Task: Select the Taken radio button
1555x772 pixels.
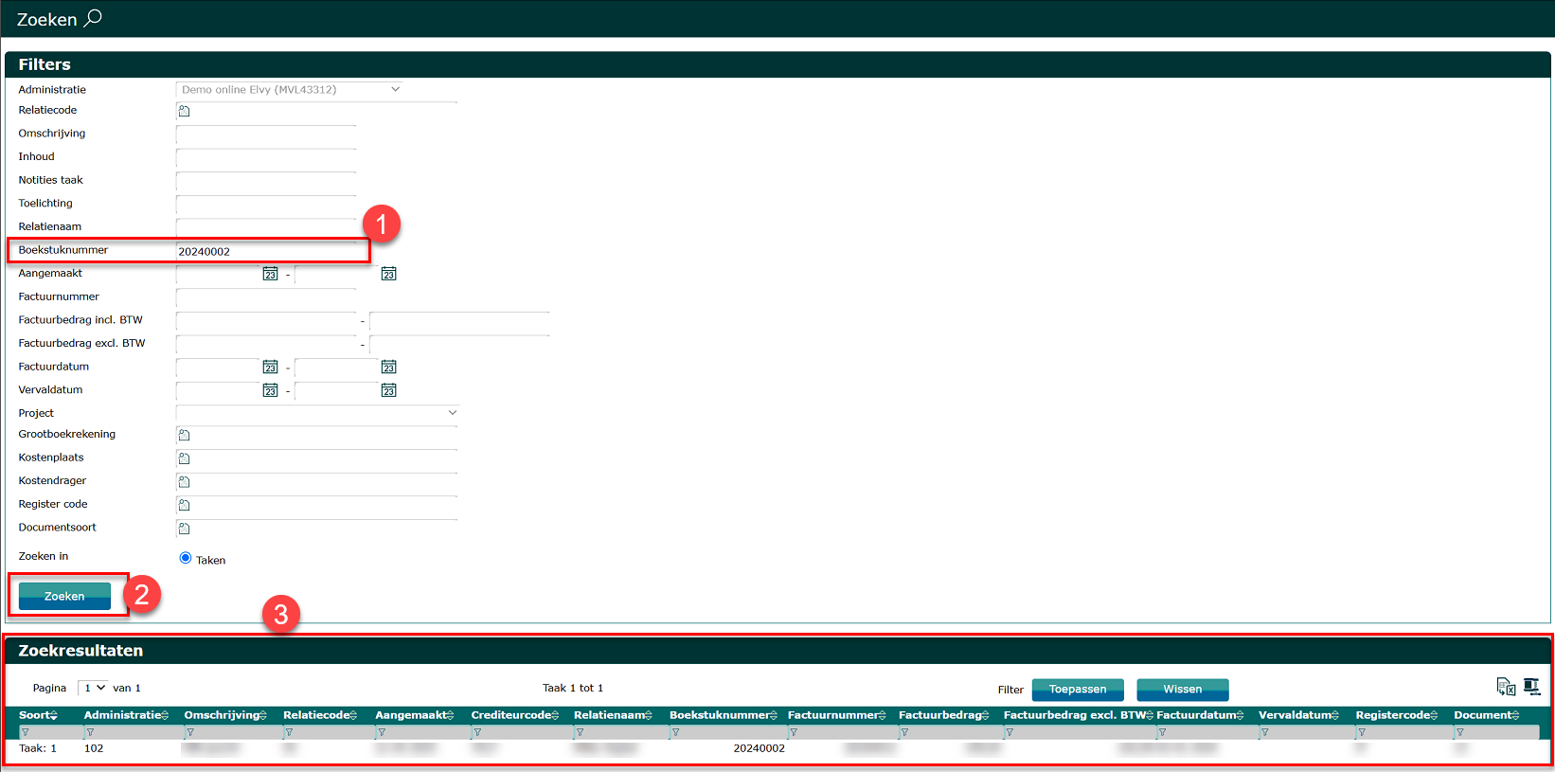Action: coord(186,558)
